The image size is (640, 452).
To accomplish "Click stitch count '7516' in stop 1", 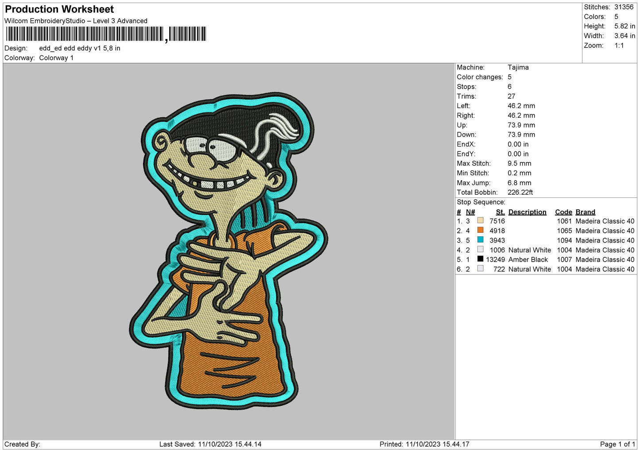I will (497, 221).
